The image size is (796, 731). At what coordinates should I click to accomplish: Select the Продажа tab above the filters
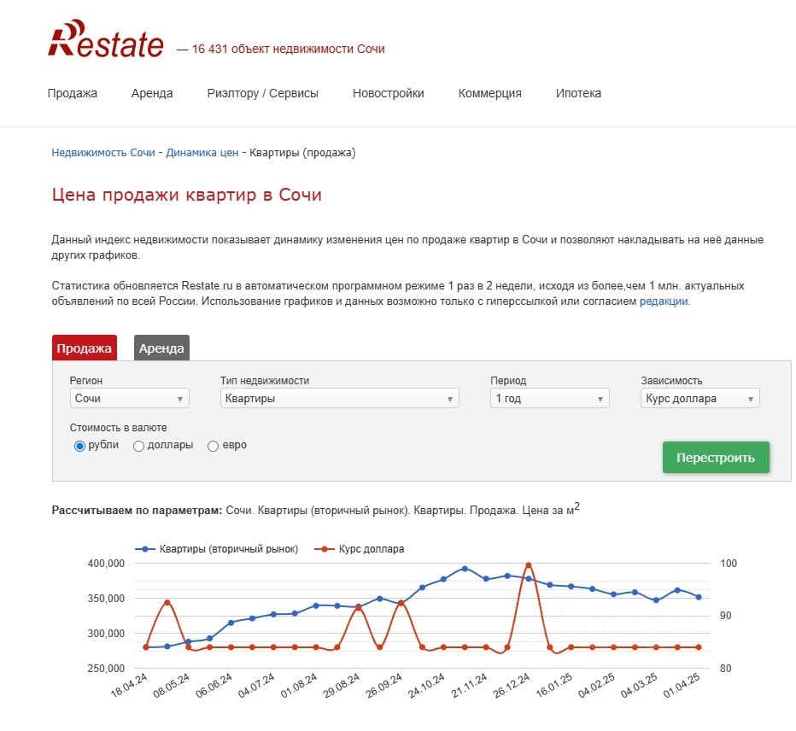click(x=84, y=348)
